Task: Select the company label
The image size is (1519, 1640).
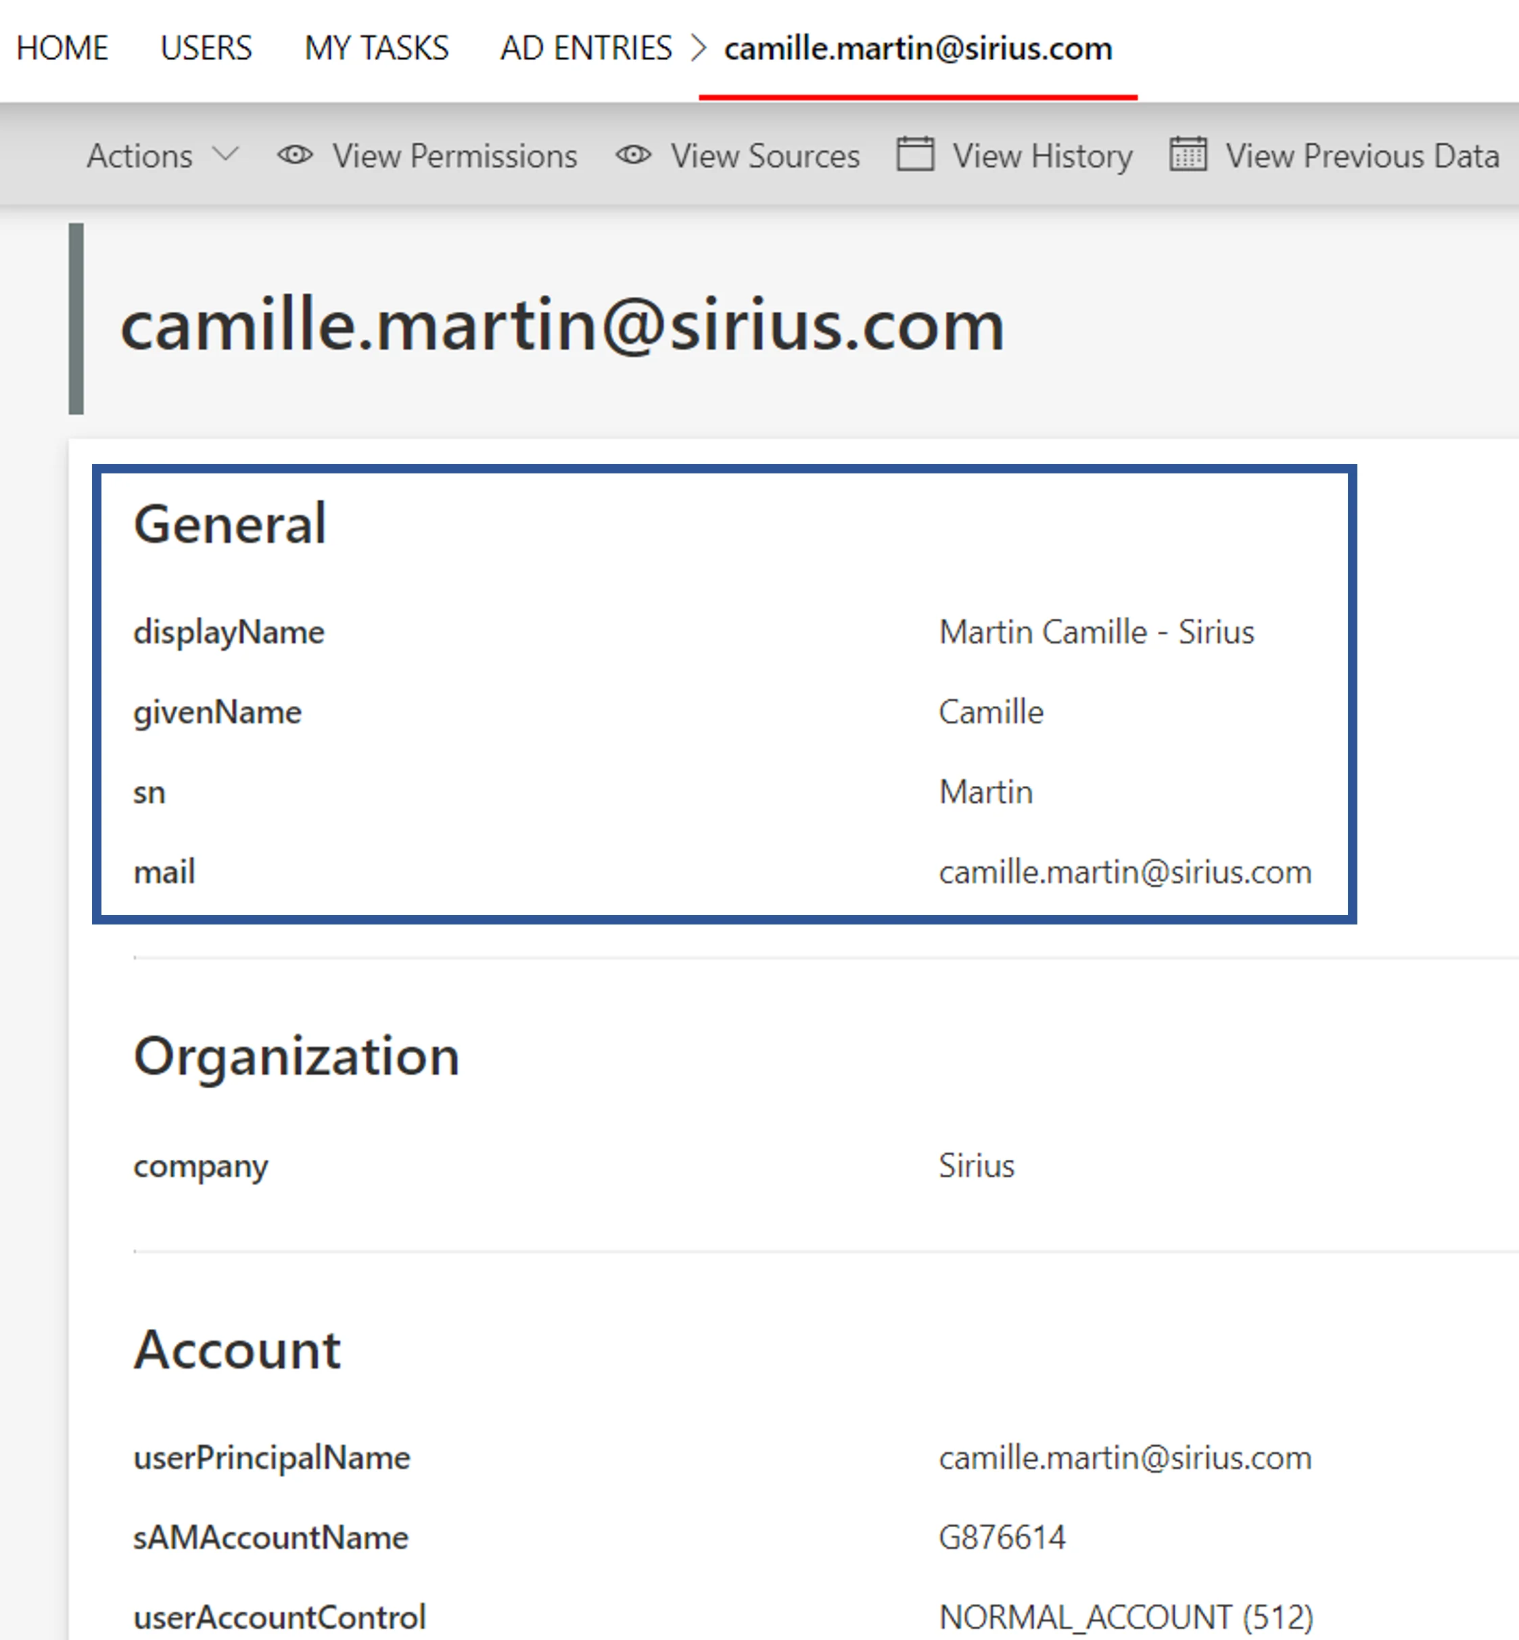Action: click(x=202, y=1167)
